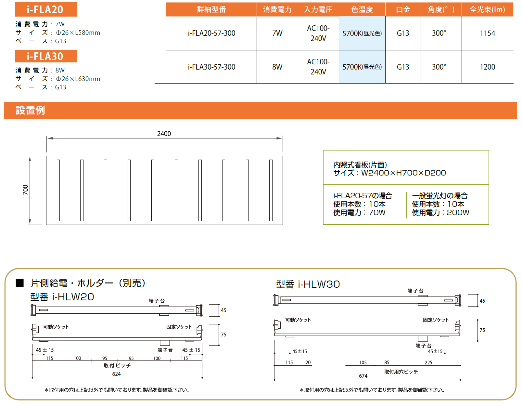Click the black square bullet marker
The width and height of the screenshot is (522, 406).
(x=20, y=283)
